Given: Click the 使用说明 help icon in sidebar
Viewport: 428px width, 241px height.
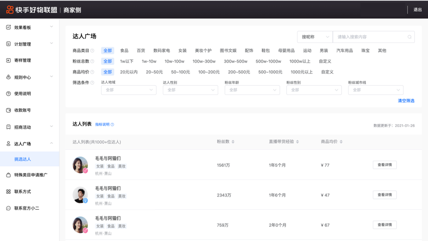Looking at the screenshot, I should [8, 94].
